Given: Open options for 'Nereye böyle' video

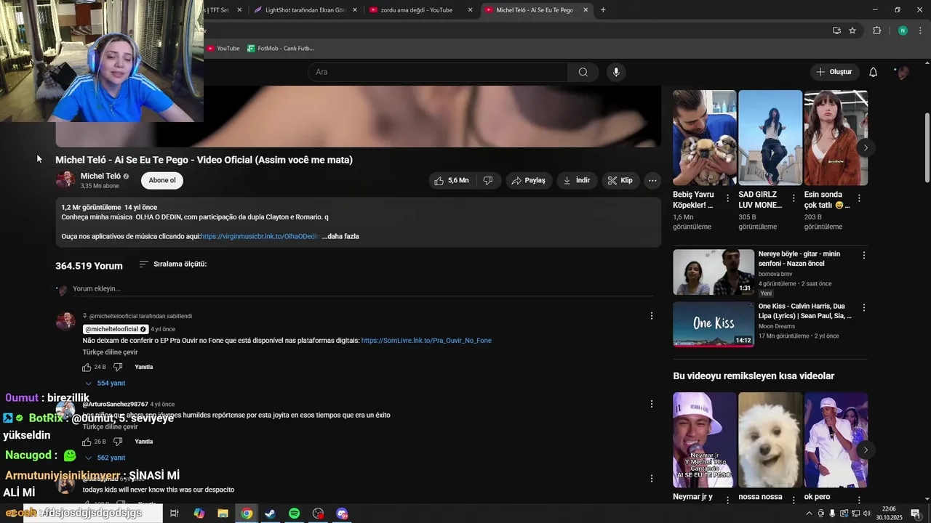Looking at the screenshot, I should coord(864,256).
